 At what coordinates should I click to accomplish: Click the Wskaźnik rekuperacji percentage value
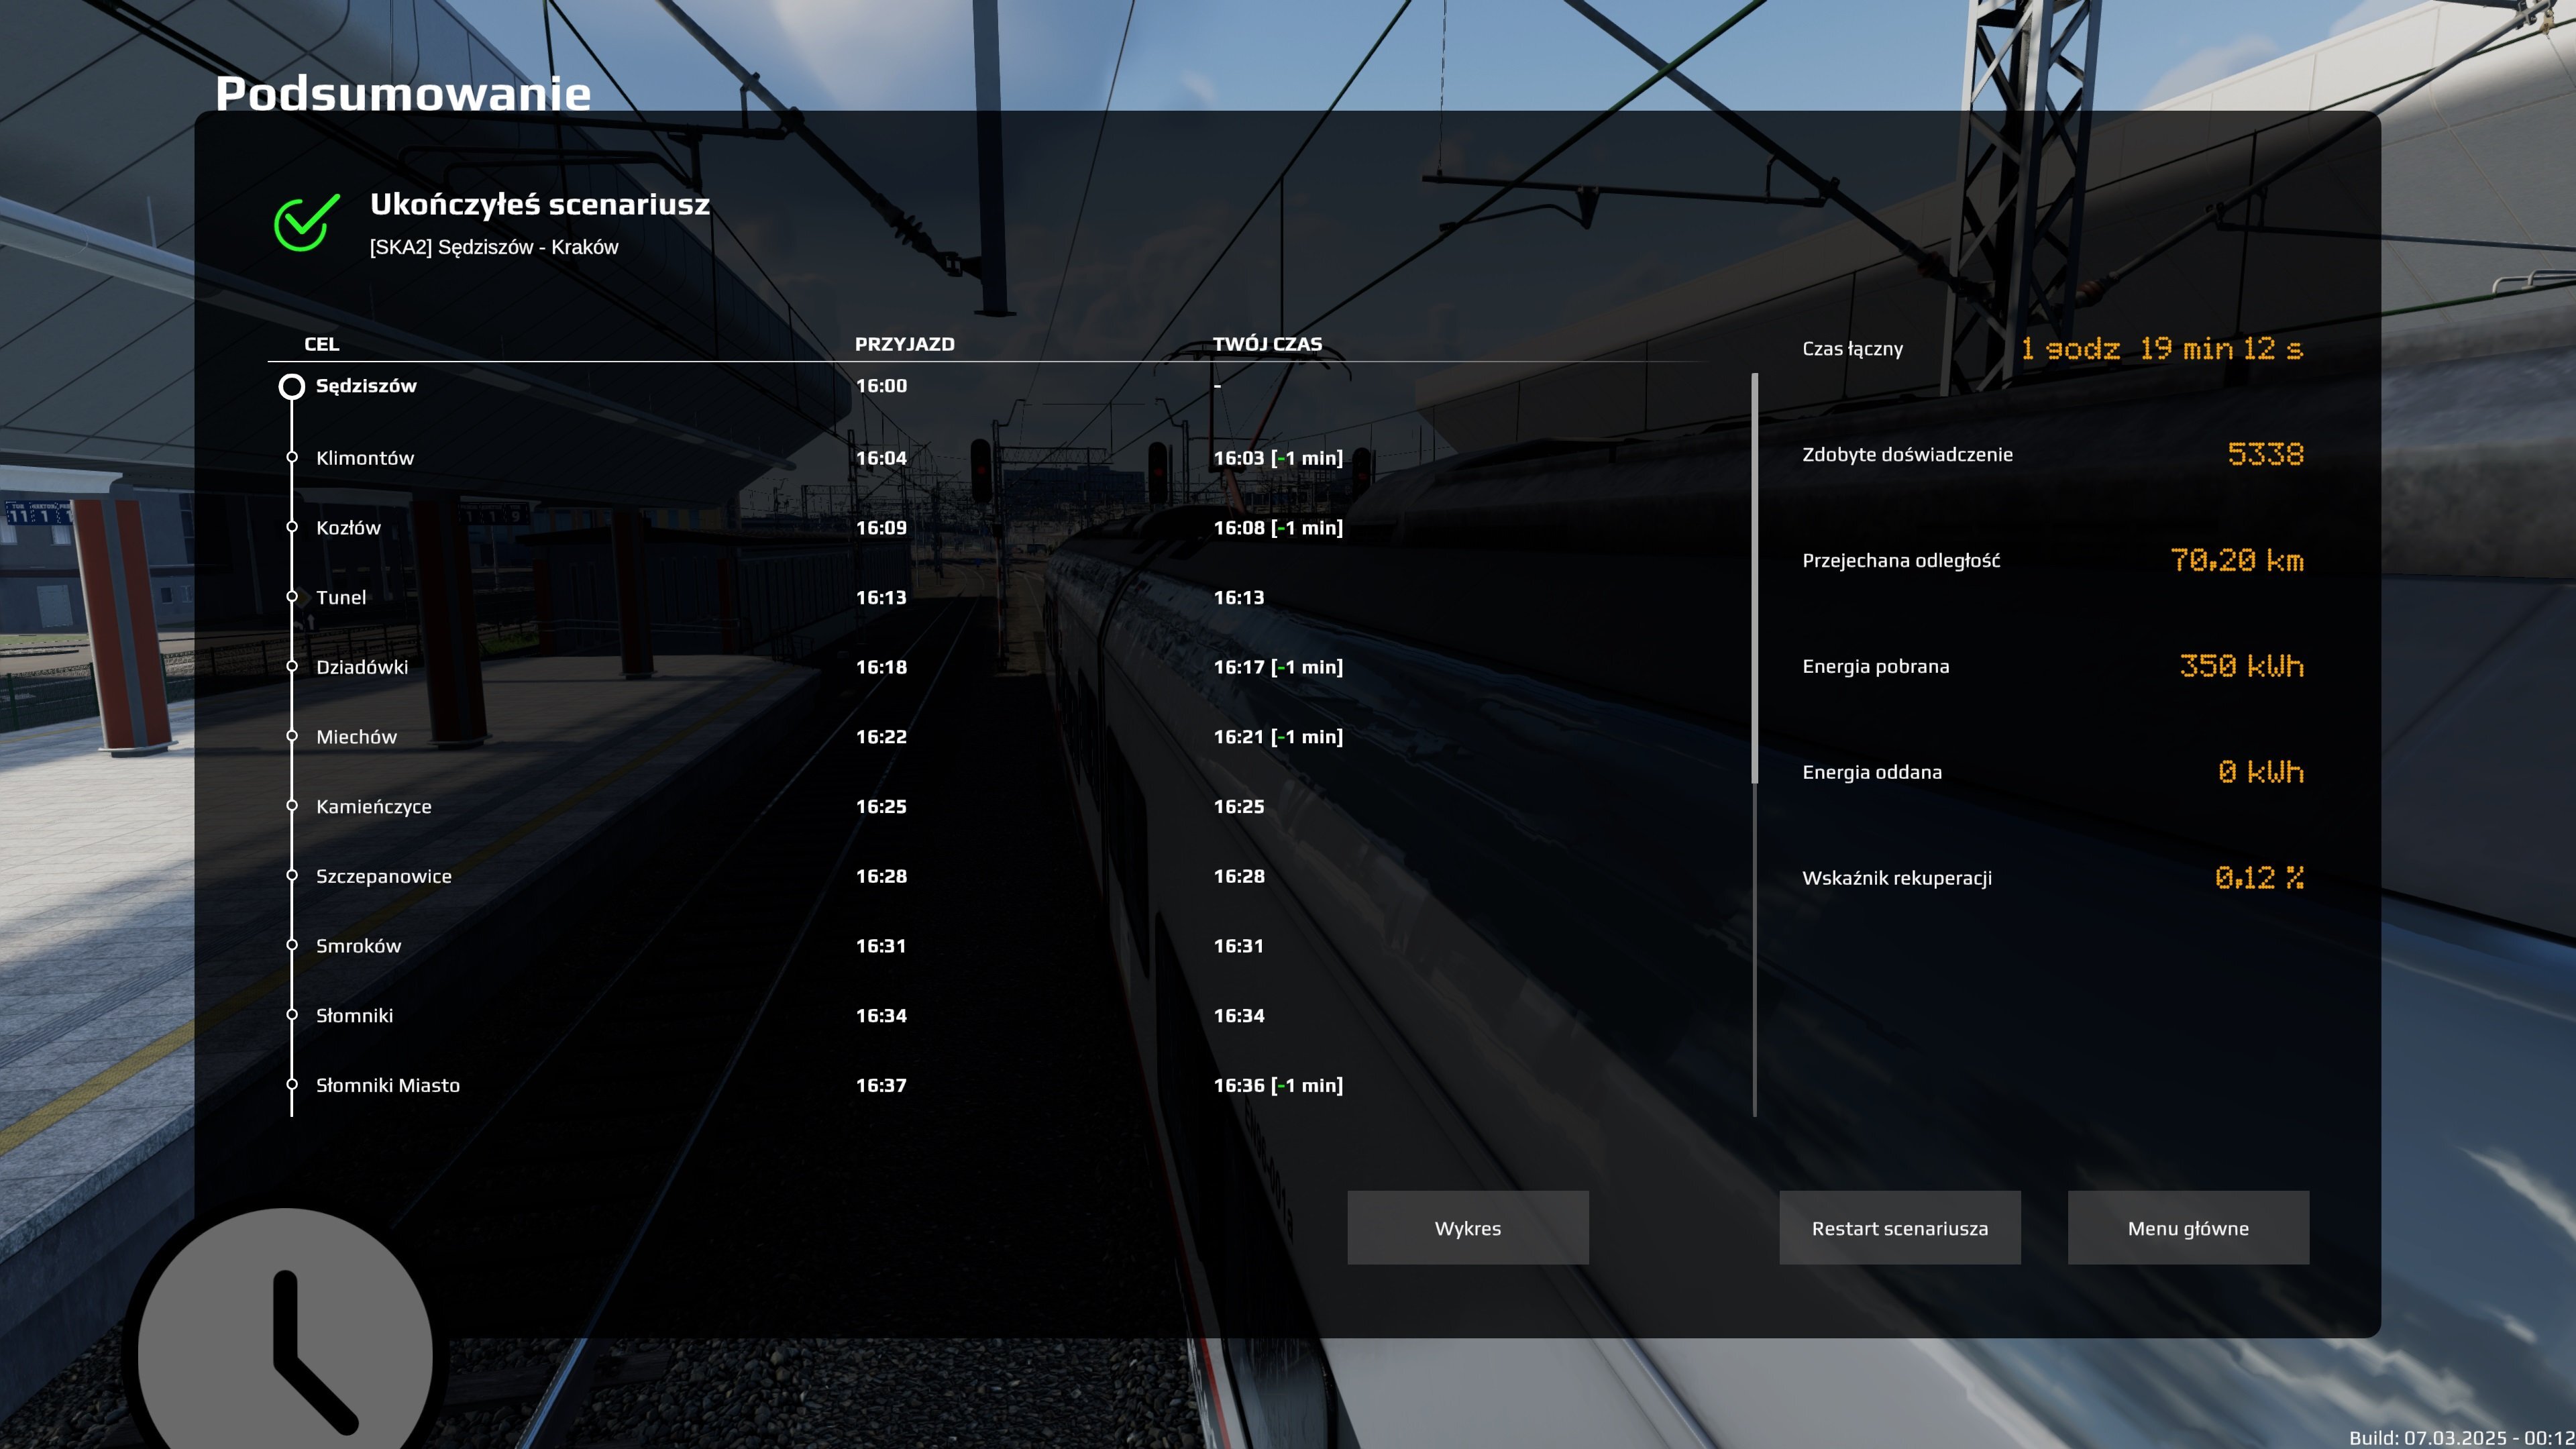(x=2259, y=878)
